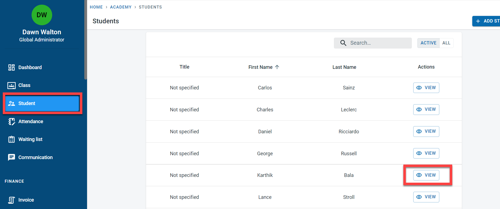Image resolution: width=500 pixels, height=209 pixels.
Task: Switch the filter to ALL students
Action: point(446,43)
